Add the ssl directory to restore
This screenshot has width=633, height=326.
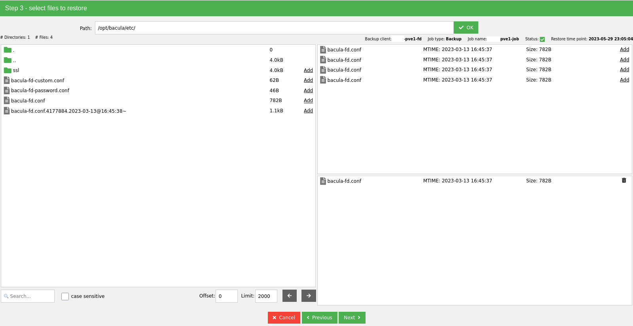308,70
